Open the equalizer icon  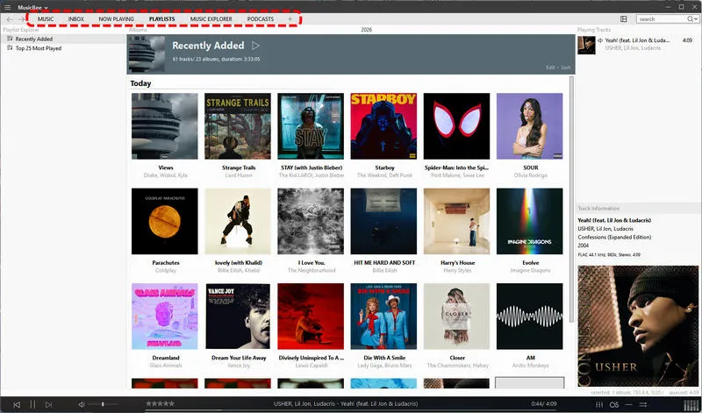pyautogui.click(x=599, y=404)
